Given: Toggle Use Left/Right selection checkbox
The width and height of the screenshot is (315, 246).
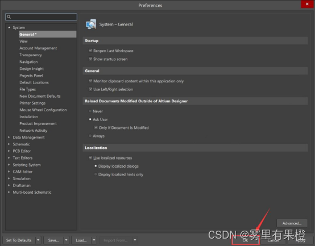Looking at the screenshot, I should click(90, 89).
